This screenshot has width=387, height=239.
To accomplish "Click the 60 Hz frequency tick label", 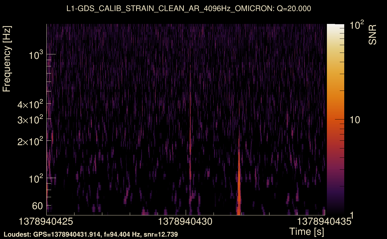I will [x=37, y=206].
